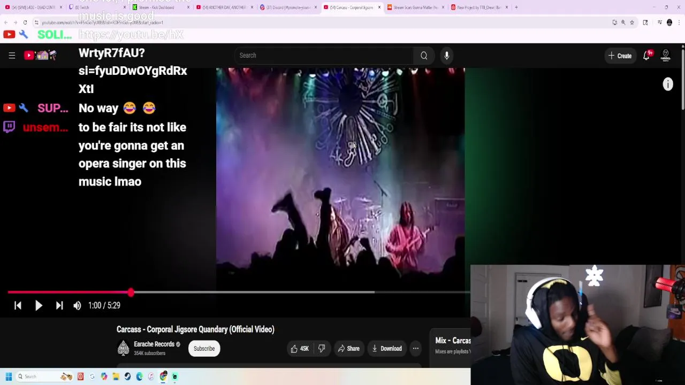Viewport: 685px width, 385px height.
Task: Open the music app taskbar icon
Action: click(151, 376)
